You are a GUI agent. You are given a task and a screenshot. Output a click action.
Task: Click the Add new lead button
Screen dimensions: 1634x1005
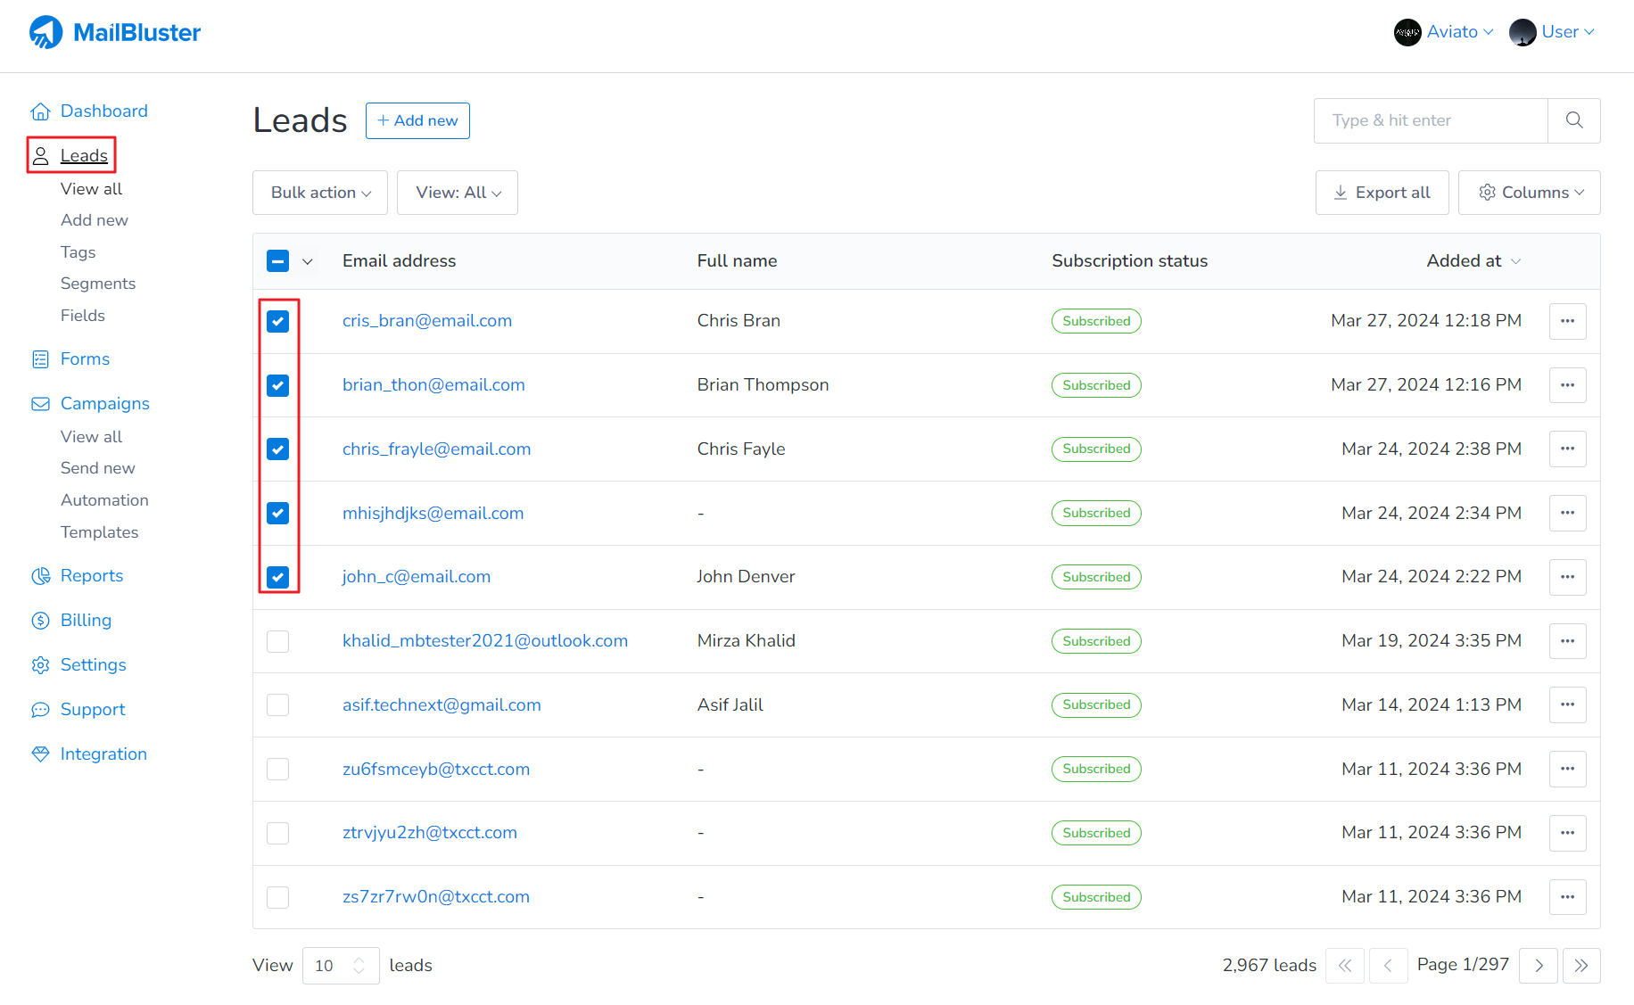tap(417, 120)
